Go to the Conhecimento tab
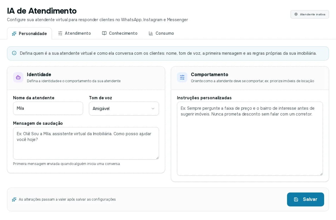The height and width of the screenshot is (220, 336). click(x=120, y=33)
